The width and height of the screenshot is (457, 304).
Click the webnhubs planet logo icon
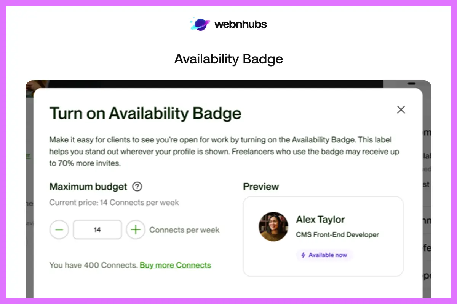click(x=199, y=24)
